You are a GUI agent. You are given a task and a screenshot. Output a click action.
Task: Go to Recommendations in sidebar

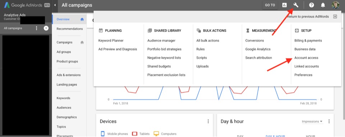coord(69,29)
